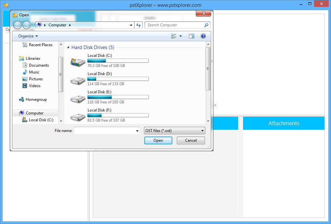The width and height of the screenshot is (331, 224).
Task: Click the Attachments header in pstXplorer
Action: (x=284, y=123)
